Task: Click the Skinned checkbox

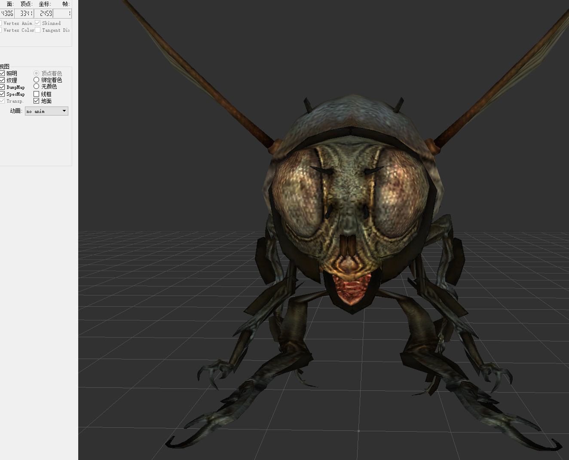Action: coord(38,23)
